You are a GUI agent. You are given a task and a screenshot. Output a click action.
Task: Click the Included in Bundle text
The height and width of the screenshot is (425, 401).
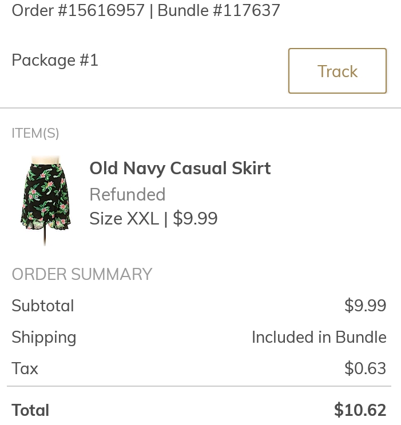[x=319, y=337]
